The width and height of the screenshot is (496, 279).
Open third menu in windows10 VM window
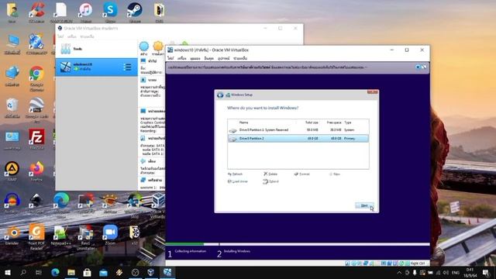pos(195,58)
